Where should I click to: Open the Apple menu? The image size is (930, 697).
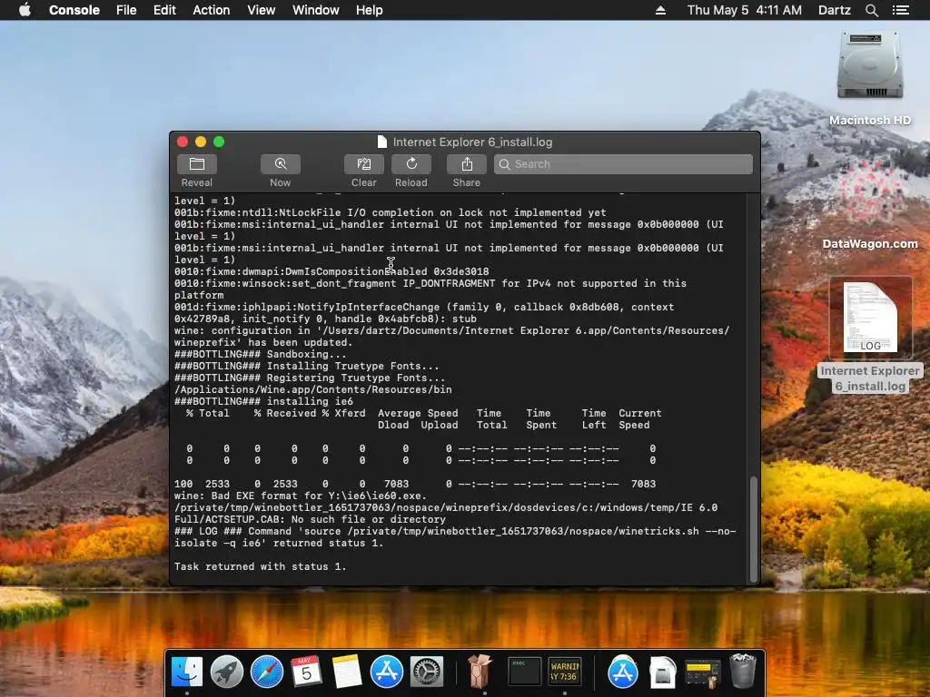[25, 10]
